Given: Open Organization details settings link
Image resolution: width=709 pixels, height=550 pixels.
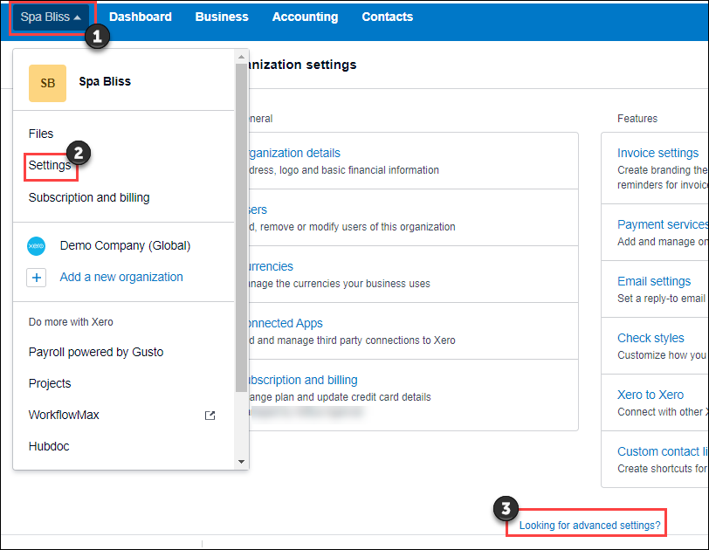Looking at the screenshot, I should coord(293,153).
